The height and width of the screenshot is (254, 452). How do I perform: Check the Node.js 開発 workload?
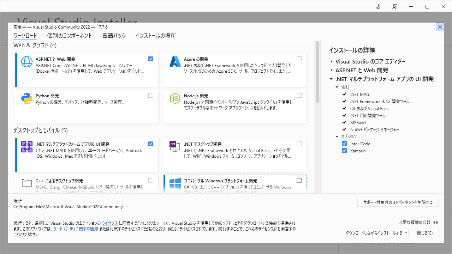[299, 95]
